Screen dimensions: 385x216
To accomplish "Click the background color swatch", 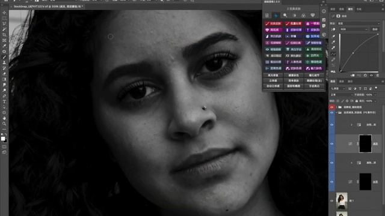I will (5, 140).
